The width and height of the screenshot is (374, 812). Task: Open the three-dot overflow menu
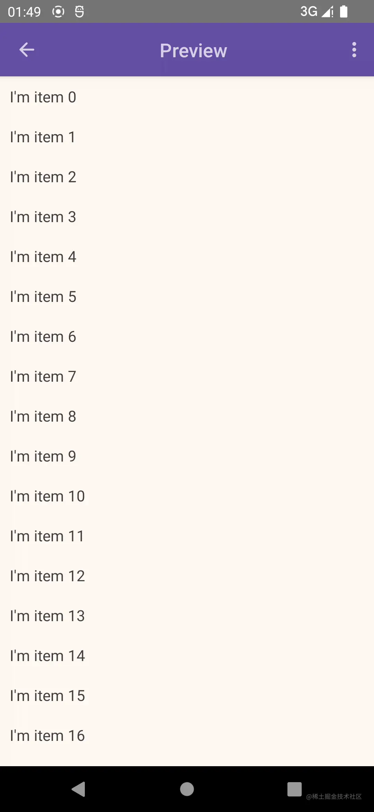point(354,50)
